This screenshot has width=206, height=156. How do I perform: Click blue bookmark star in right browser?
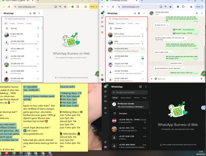pyautogui.click(x=171, y=7)
